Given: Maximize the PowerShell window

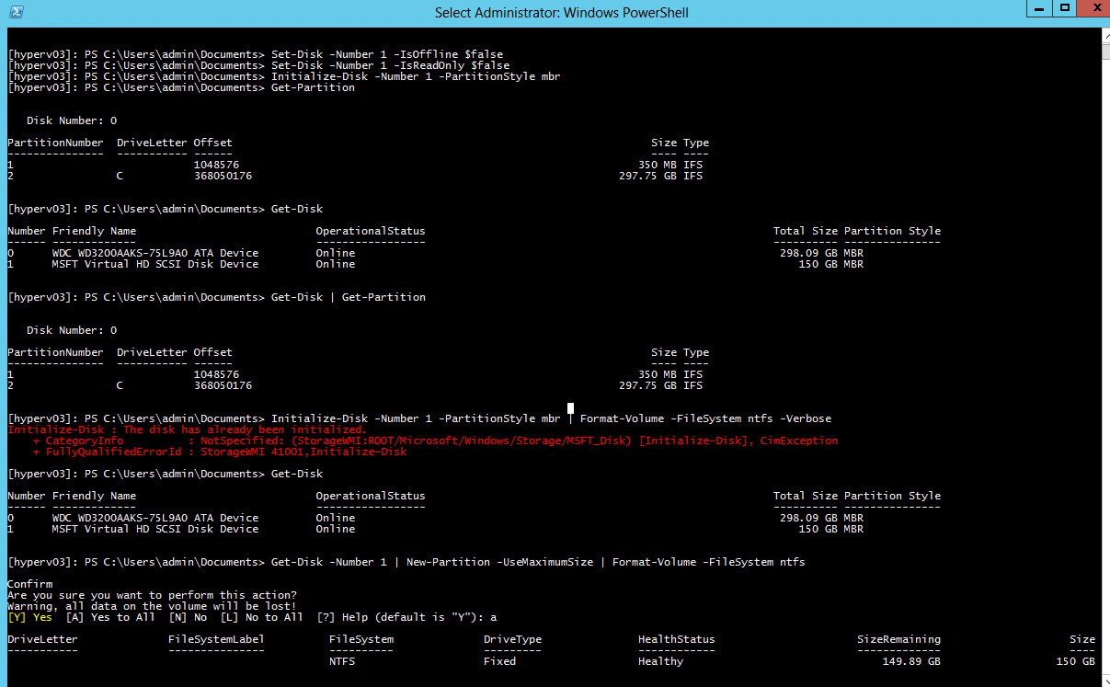Looking at the screenshot, I should click(x=1064, y=9).
